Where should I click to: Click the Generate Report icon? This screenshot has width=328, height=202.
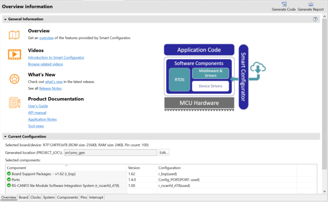pos(311,4)
